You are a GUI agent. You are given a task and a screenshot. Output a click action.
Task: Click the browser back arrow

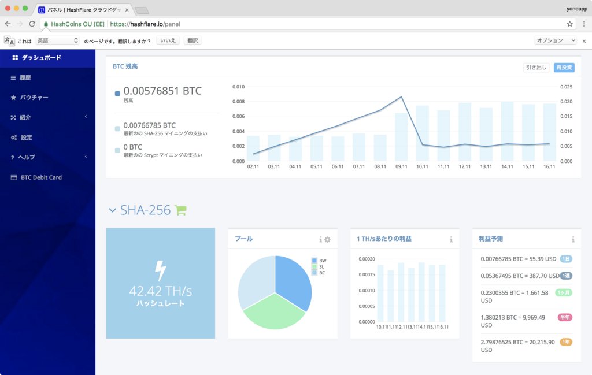[x=8, y=24]
